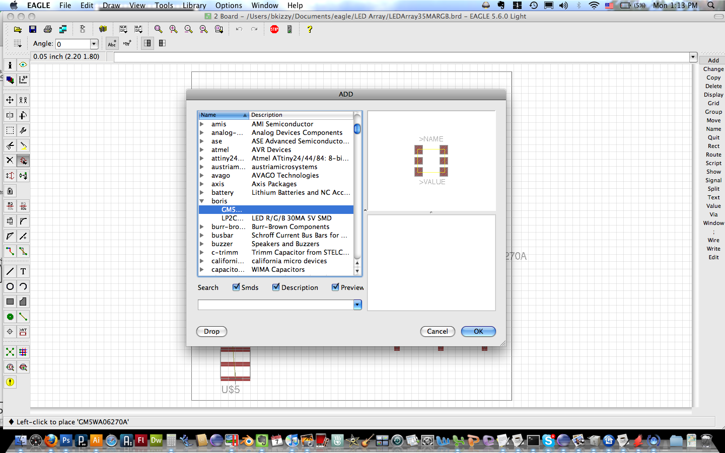This screenshot has height=453, width=725.
Task: Select the green Via tool
Action: pos(10,317)
